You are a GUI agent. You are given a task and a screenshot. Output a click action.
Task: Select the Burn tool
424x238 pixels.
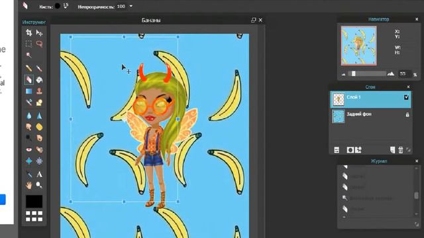click(39, 138)
